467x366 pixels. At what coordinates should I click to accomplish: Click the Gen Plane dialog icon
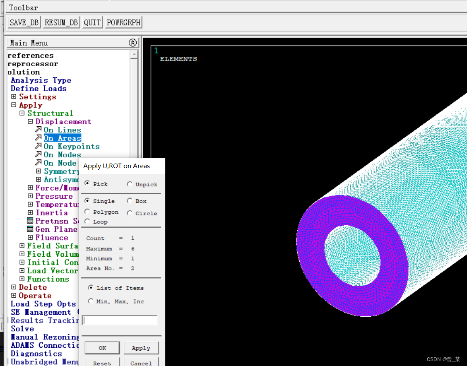click(x=30, y=229)
